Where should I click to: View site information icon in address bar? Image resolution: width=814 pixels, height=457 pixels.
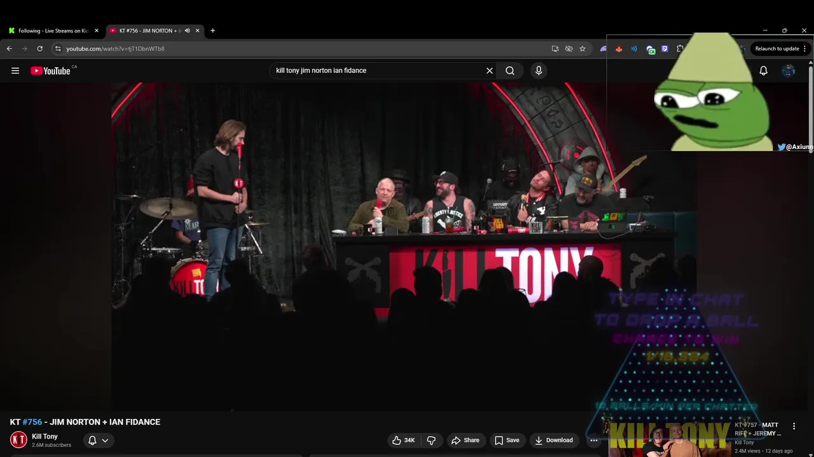58,48
